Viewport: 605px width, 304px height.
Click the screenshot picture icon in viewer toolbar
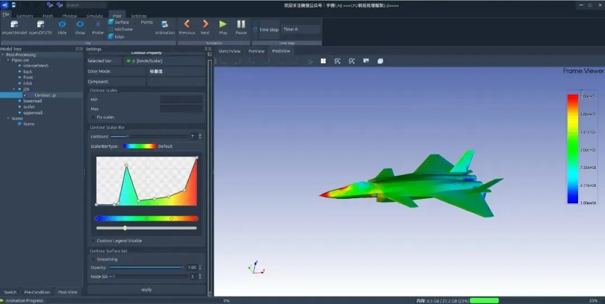[x=366, y=61]
